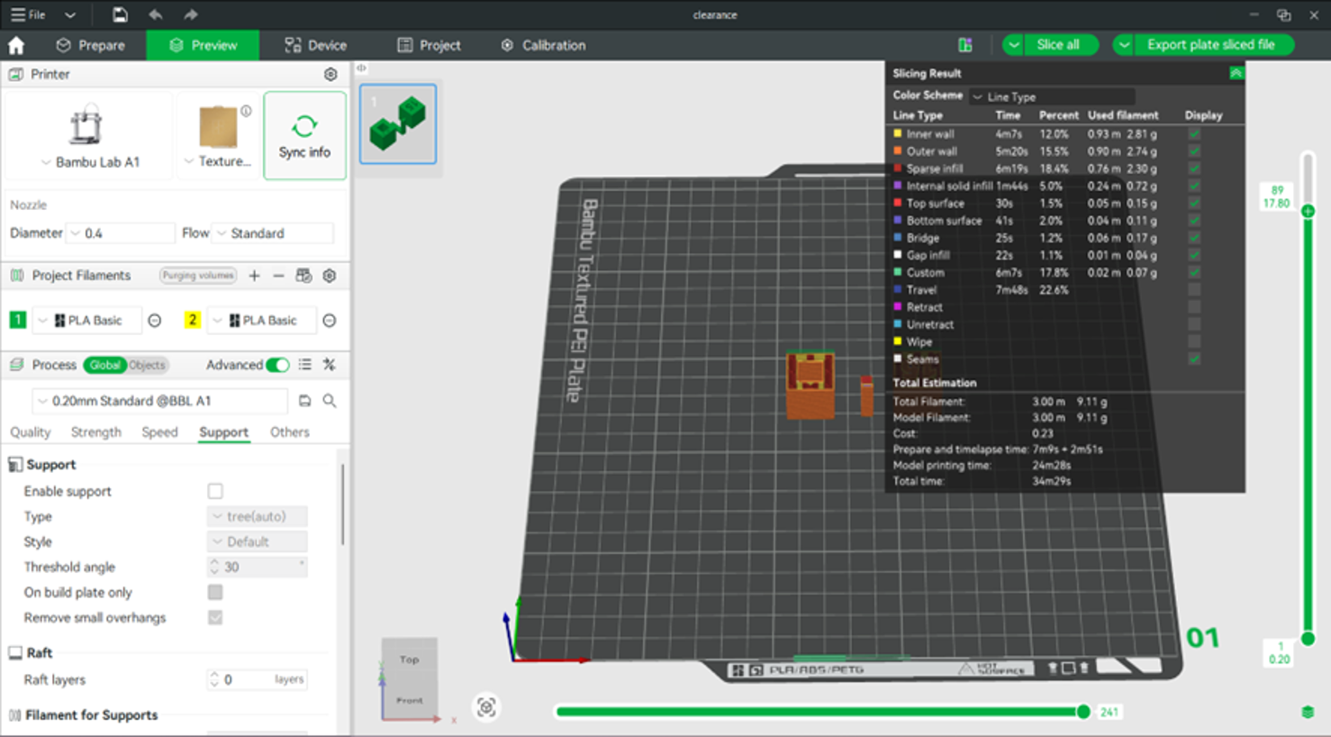Viewport: 1331px width, 737px height.
Task: Toggle Remove small overhangs checkbox
Action: coord(215,617)
